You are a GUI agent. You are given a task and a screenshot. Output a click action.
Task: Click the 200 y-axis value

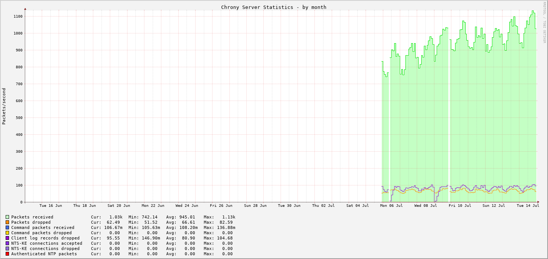tap(19, 168)
